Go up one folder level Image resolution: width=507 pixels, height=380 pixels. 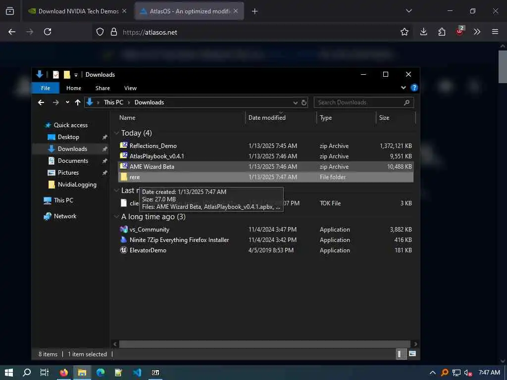tap(78, 102)
